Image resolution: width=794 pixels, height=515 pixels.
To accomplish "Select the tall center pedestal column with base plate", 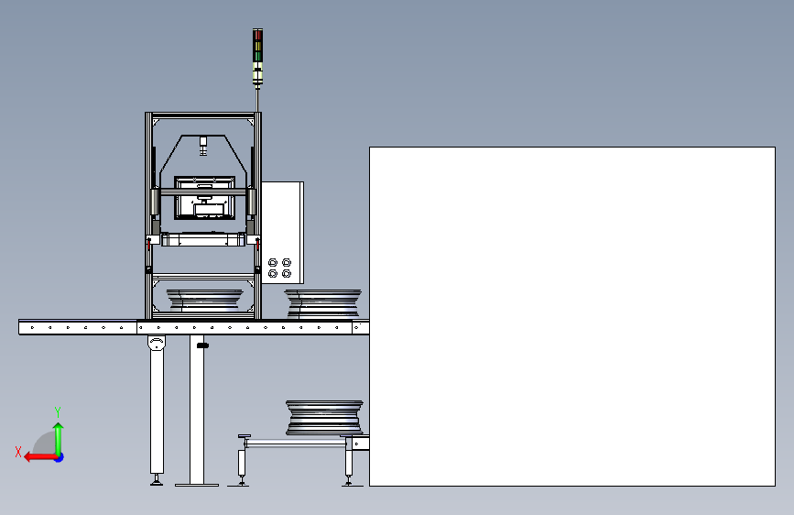I will pyautogui.click(x=197, y=410).
